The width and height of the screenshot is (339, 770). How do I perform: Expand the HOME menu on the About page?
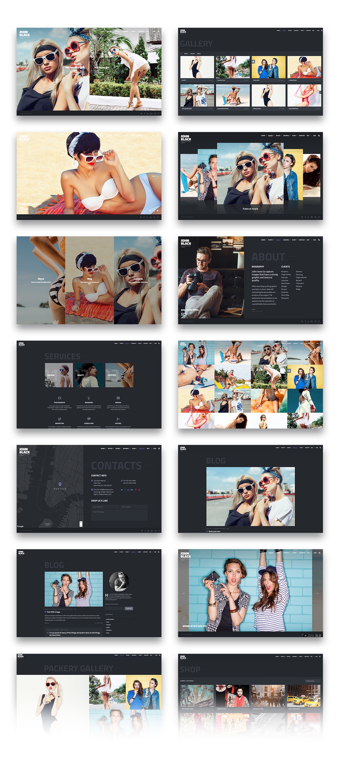[x=263, y=240]
